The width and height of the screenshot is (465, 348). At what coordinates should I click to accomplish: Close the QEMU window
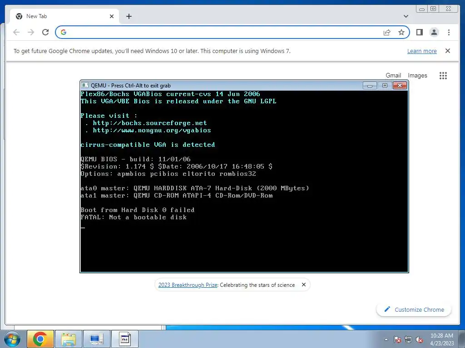tap(400, 86)
